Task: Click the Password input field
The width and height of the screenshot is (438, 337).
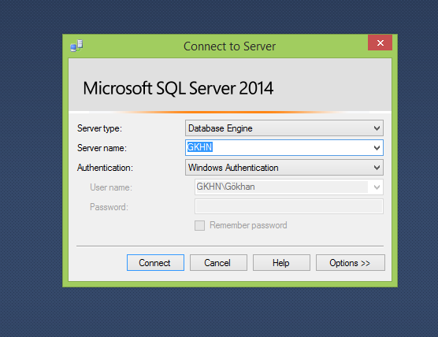Action: (289, 206)
